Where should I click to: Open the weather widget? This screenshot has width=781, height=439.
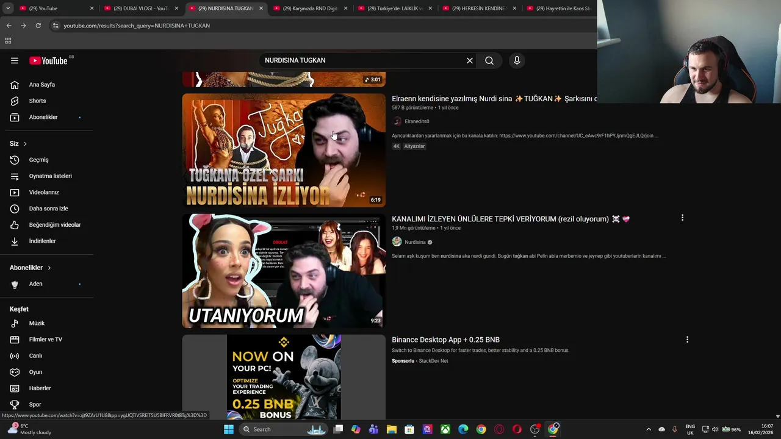tap(29, 429)
